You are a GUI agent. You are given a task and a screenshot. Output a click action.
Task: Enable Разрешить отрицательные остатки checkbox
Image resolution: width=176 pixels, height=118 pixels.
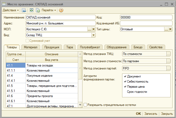pyautogui.click(x=85, y=105)
